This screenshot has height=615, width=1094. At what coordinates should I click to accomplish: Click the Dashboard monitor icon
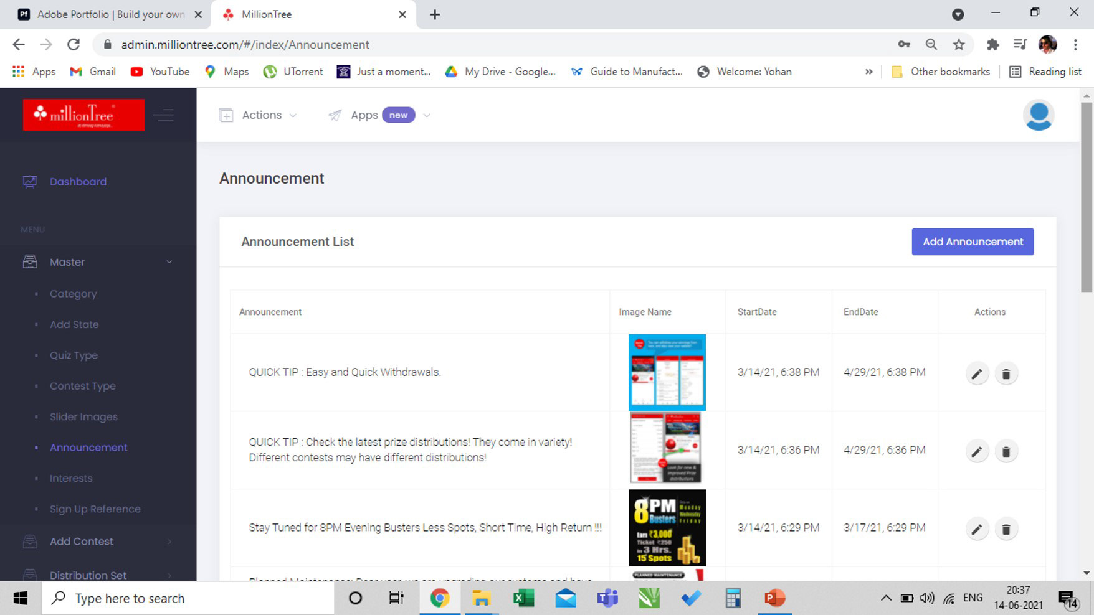[x=30, y=182]
